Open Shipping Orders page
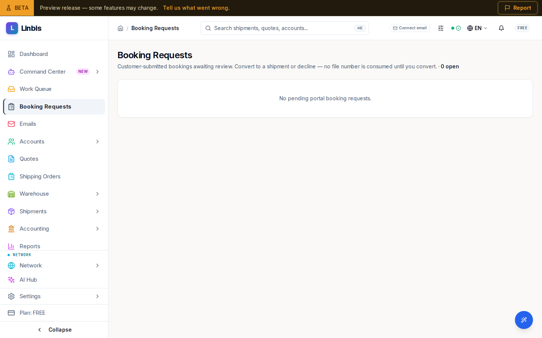 [54, 177]
